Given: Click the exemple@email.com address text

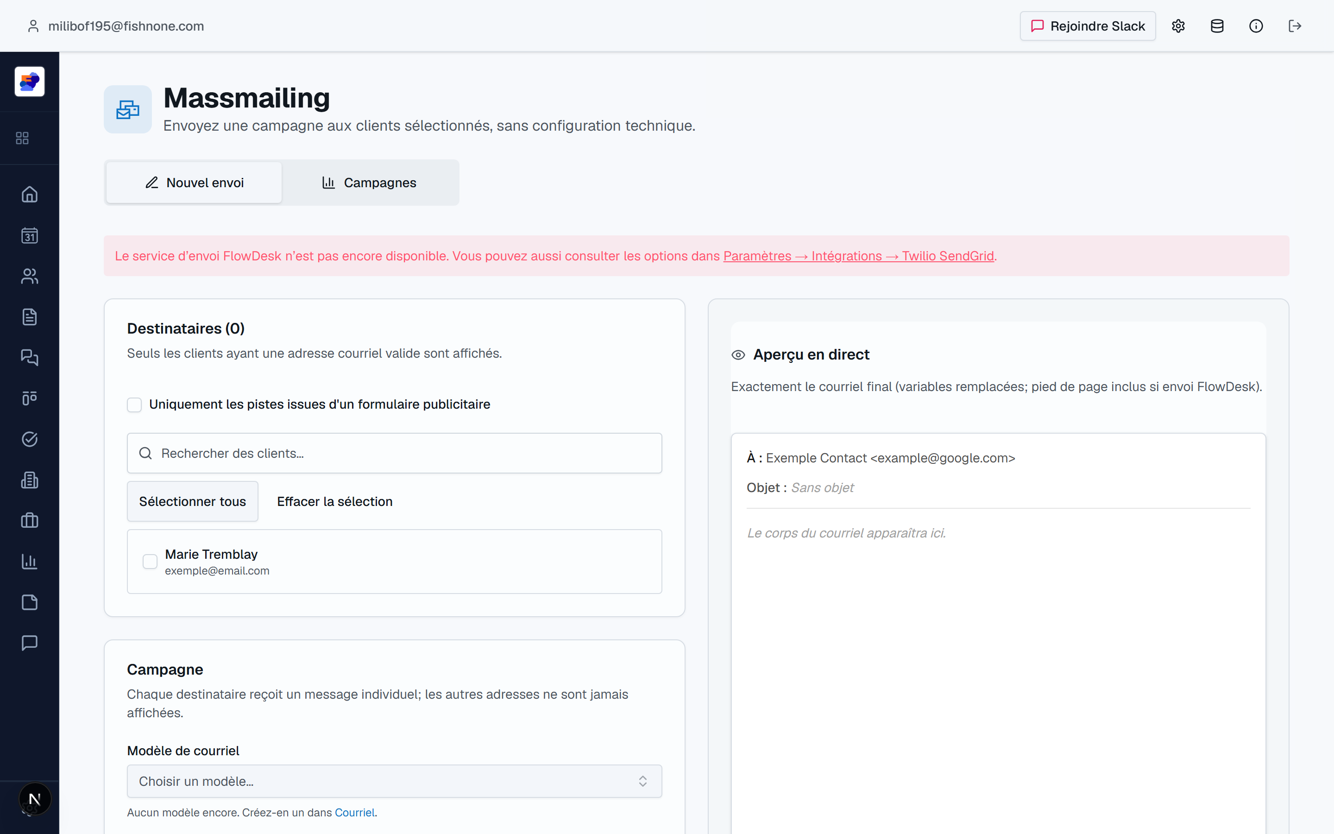Looking at the screenshot, I should pyautogui.click(x=217, y=571).
